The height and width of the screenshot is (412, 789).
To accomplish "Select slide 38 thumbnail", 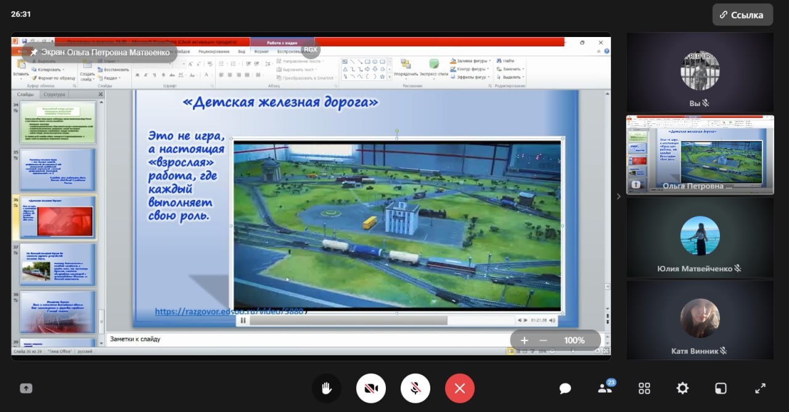I will (x=58, y=311).
